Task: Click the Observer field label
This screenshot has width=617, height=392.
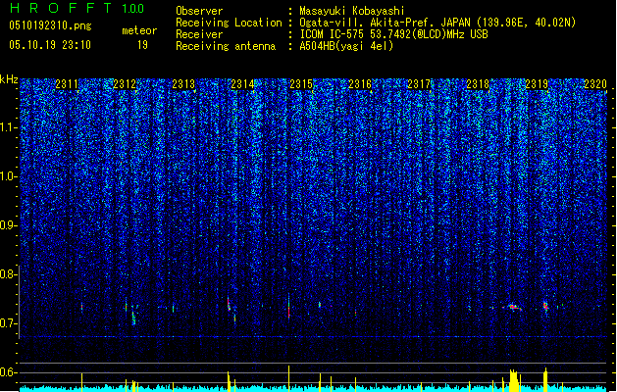Action: (199, 11)
